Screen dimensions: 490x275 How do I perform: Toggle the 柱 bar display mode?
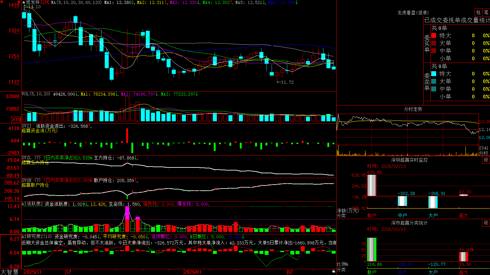point(478,13)
